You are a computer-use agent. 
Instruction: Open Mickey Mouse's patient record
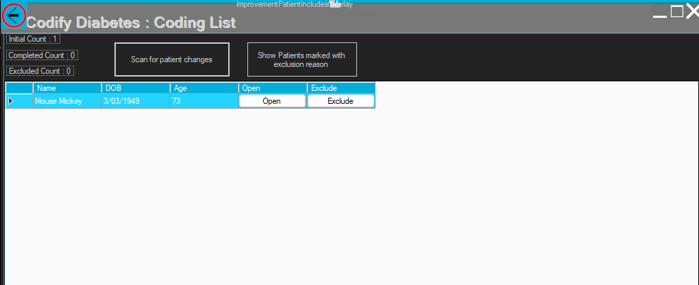(x=271, y=101)
